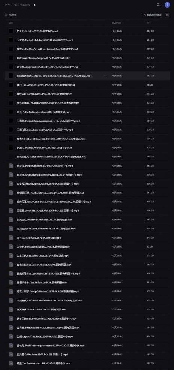Sort by the modified time column header
The image size is (174, 370).
coord(118,23)
